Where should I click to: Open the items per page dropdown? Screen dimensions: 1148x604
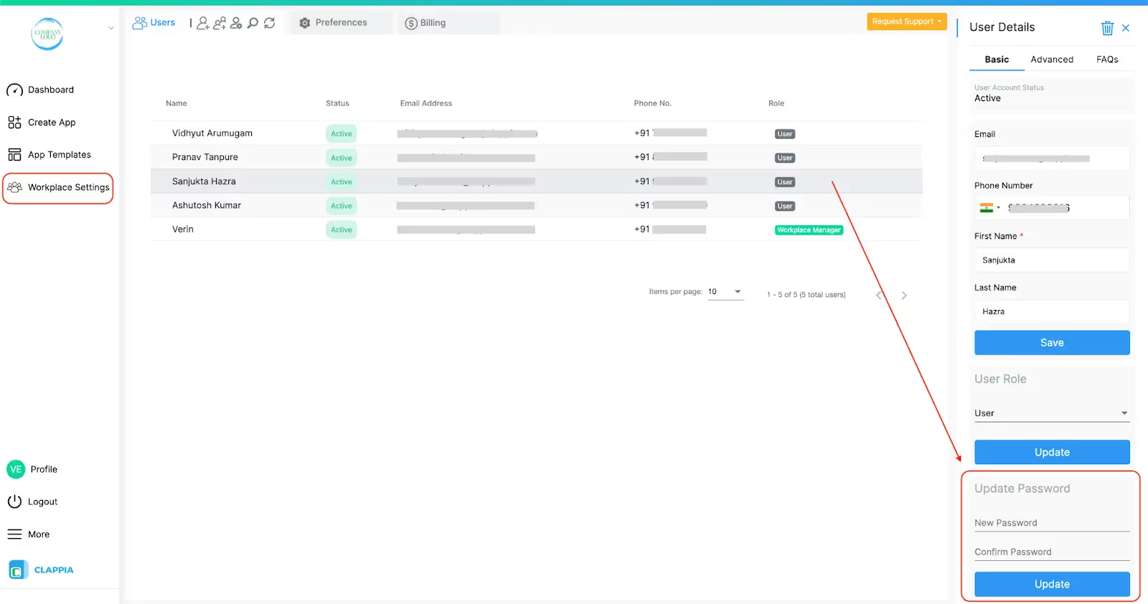pos(725,292)
